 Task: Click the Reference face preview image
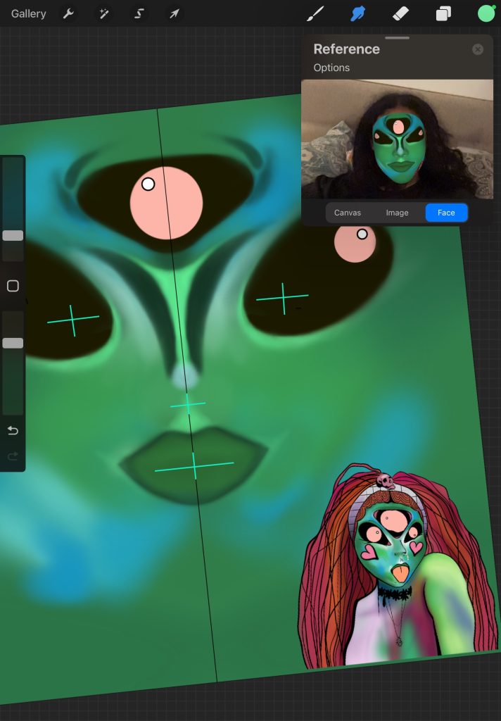397,139
